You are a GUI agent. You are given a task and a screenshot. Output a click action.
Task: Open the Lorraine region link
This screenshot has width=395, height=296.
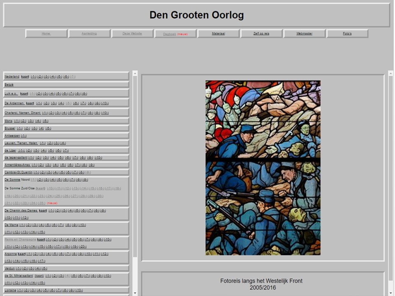pyautogui.click(x=10, y=290)
